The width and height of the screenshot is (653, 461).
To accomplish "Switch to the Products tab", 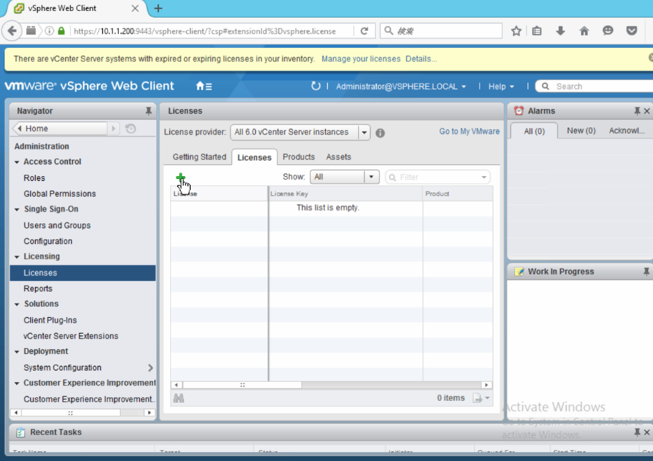I will [298, 157].
